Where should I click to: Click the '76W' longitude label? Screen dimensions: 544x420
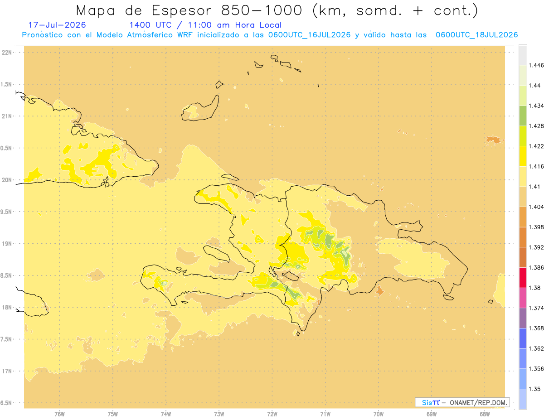[59, 414]
